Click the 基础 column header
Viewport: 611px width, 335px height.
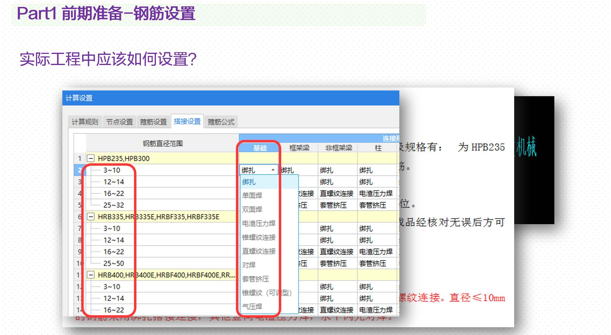[260, 148]
